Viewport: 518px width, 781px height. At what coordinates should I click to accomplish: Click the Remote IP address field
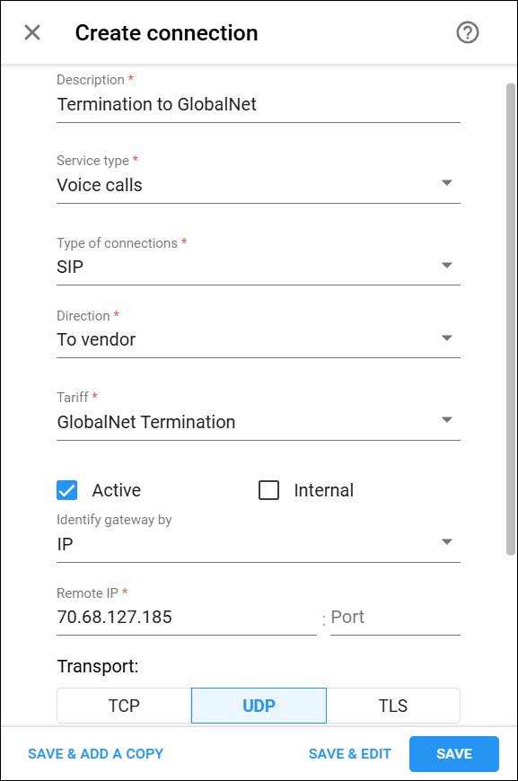click(x=187, y=617)
